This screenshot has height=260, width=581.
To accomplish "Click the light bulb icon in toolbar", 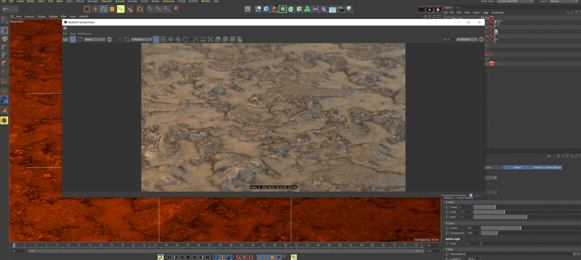I will 349,9.
